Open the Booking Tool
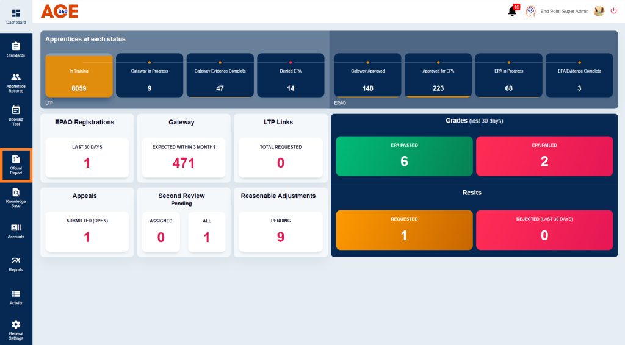This screenshot has height=345, width=625. pos(16,115)
